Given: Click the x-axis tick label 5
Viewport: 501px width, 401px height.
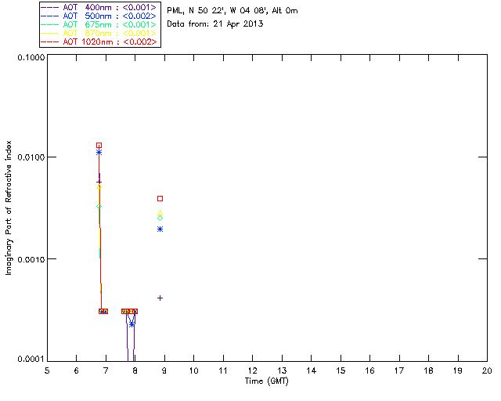Looking at the screenshot, I should point(47,370).
